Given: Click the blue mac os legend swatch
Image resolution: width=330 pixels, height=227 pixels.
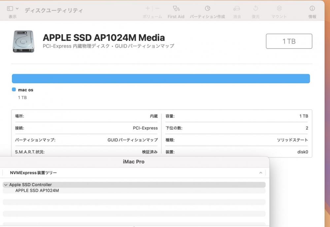Looking at the screenshot, I should click(14, 90).
